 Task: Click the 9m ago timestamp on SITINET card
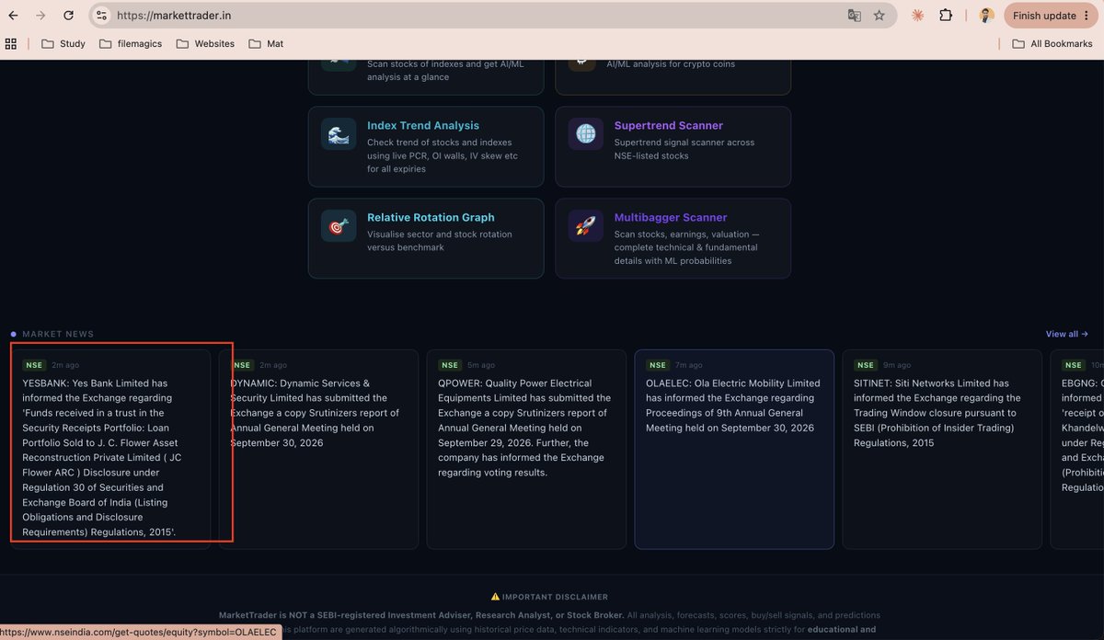[896, 365]
